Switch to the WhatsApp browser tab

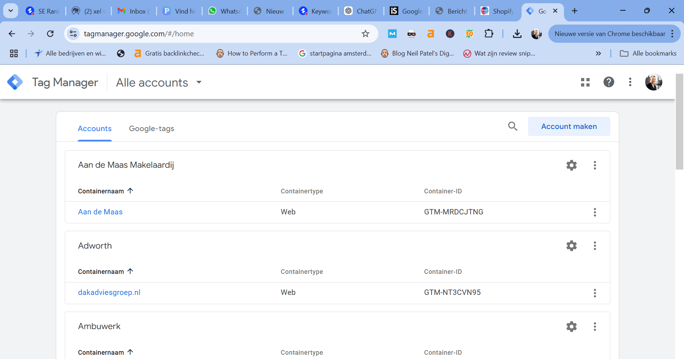224,11
